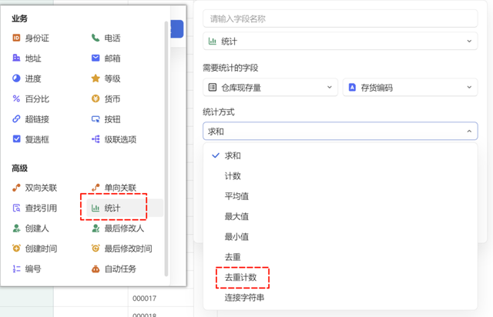Select the 创建人 creator icon
The height and width of the screenshot is (317, 493).
pos(16,228)
